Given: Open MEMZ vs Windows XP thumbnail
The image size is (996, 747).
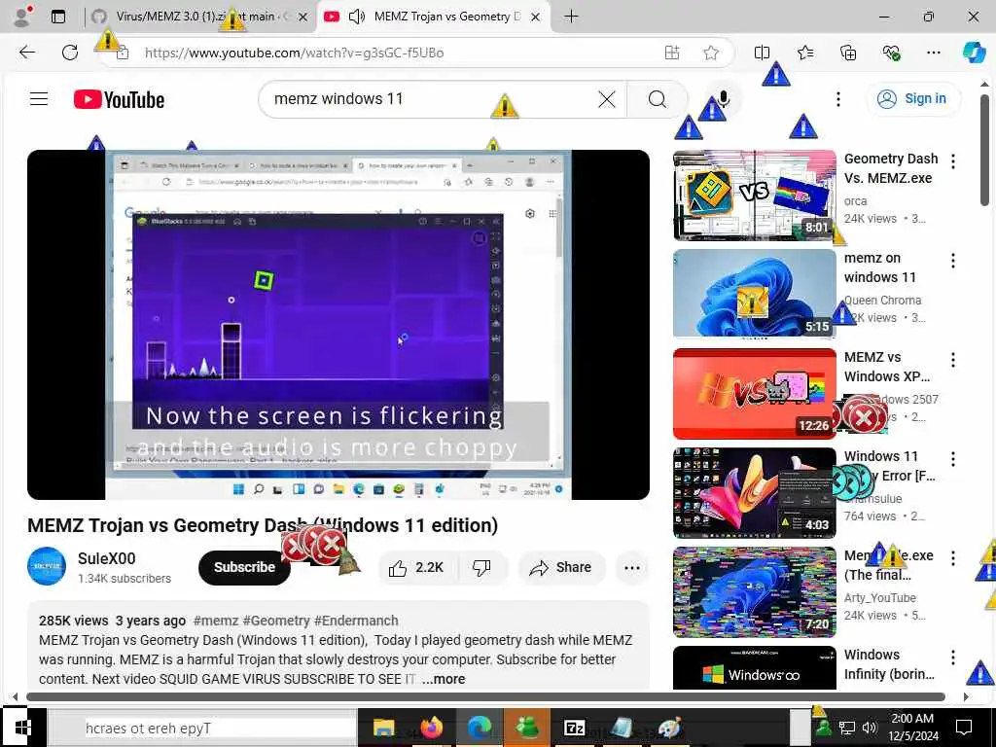Looking at the screenshot, I should pyautogui.click(x=755, y=394).
